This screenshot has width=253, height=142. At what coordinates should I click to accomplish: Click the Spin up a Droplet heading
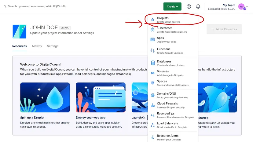32,118
